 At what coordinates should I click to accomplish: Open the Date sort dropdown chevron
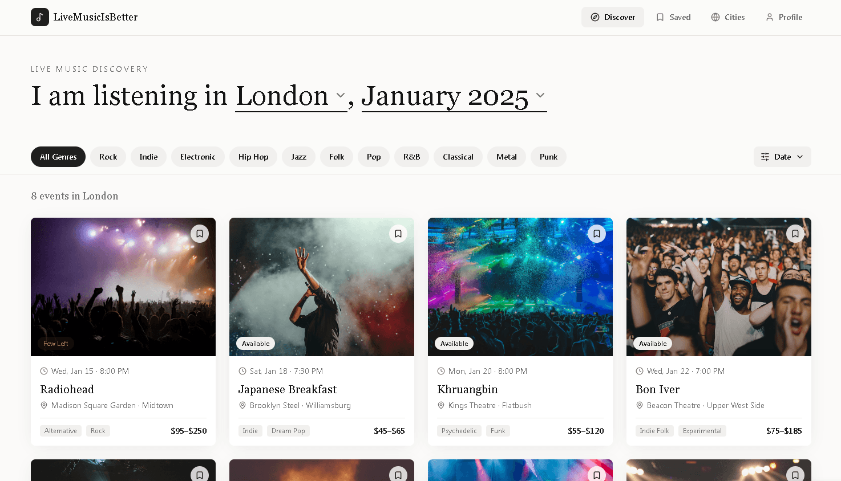coord(800,157)
